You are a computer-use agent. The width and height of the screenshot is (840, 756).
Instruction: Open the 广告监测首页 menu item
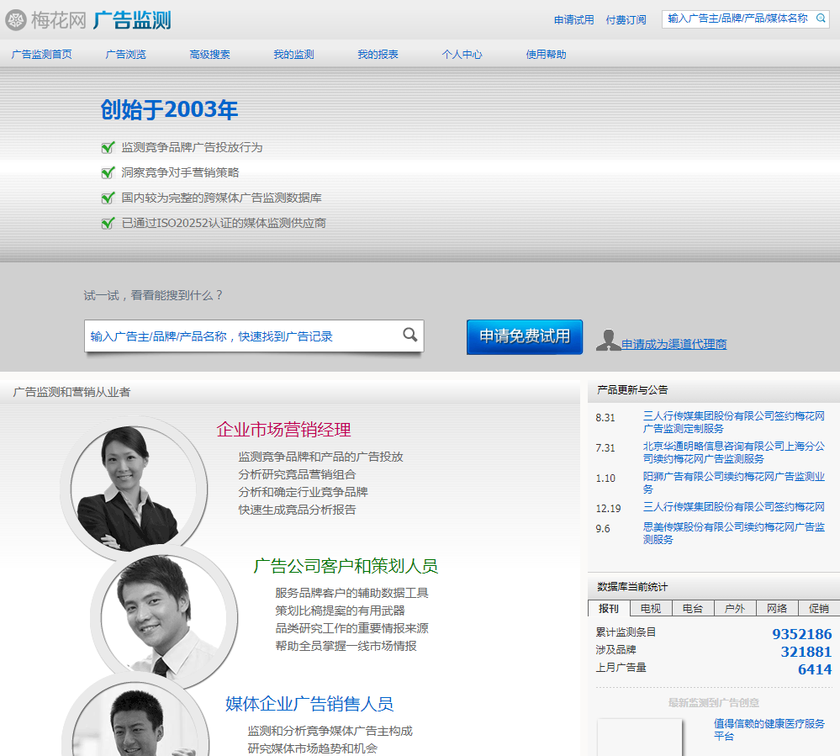point(42,54)
